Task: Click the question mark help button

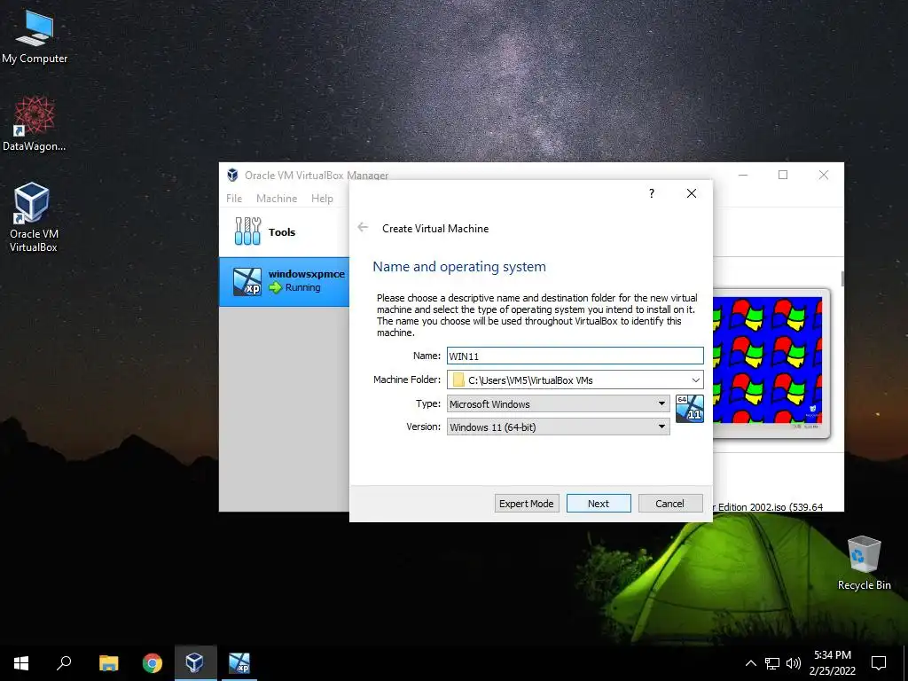Action: tap(652, 193)
